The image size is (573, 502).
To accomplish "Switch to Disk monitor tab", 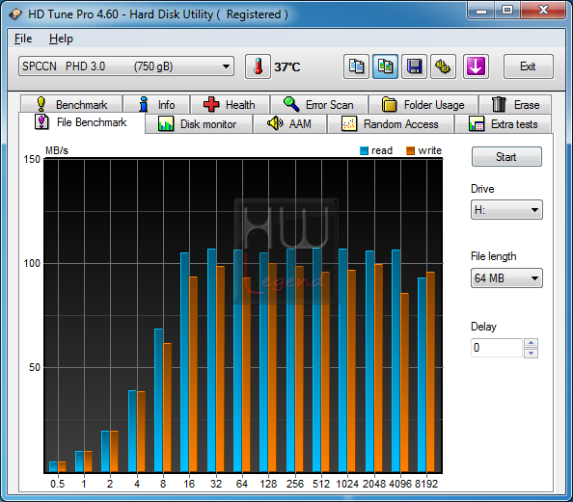I will [x=199, y=123].
